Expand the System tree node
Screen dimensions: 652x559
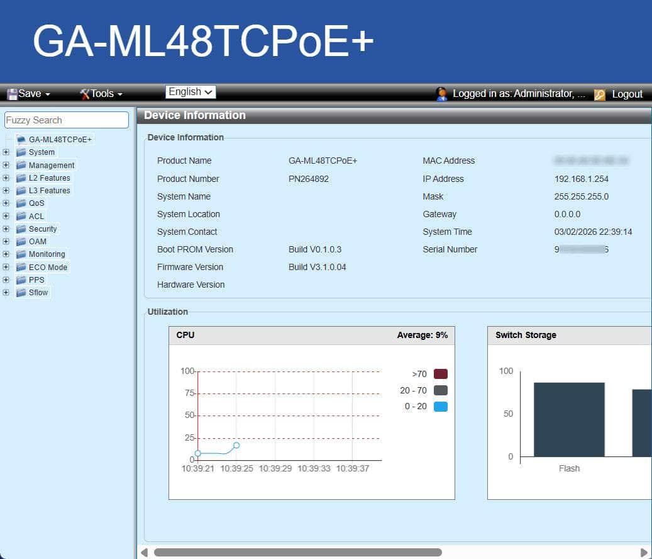5,152
